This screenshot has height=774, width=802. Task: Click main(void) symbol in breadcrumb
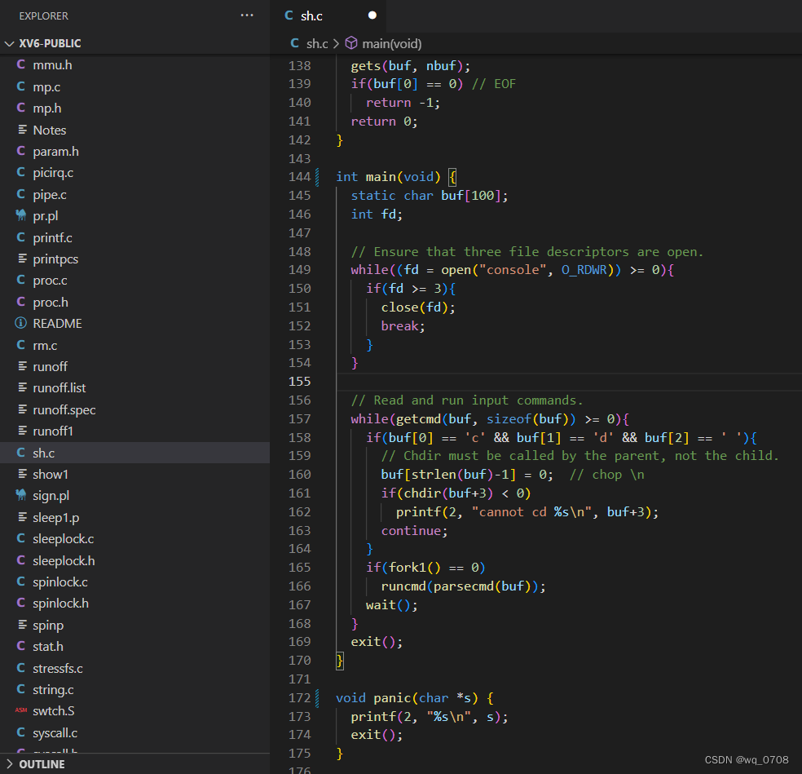pos(392,44)
